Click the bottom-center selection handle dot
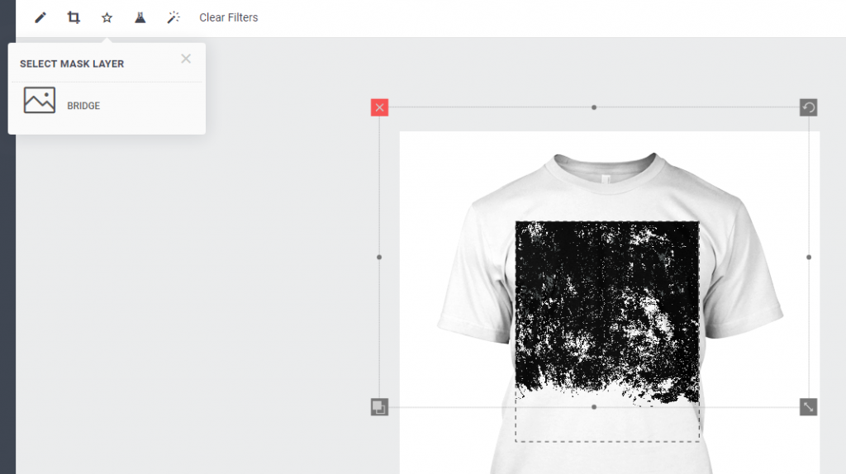This screenshot has width=846, height=474. 594,407
